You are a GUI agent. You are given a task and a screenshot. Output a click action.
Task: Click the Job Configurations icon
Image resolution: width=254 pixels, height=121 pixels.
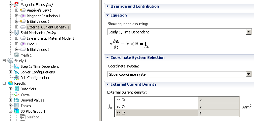(16, 78)
